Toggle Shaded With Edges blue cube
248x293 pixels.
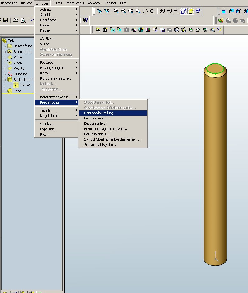point(184,11)
